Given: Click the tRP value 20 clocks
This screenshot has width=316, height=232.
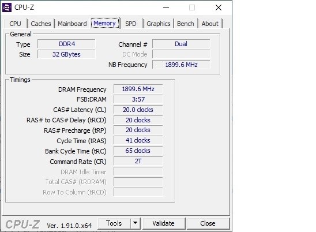Looking at the screenshot, I should pos(138,130).
